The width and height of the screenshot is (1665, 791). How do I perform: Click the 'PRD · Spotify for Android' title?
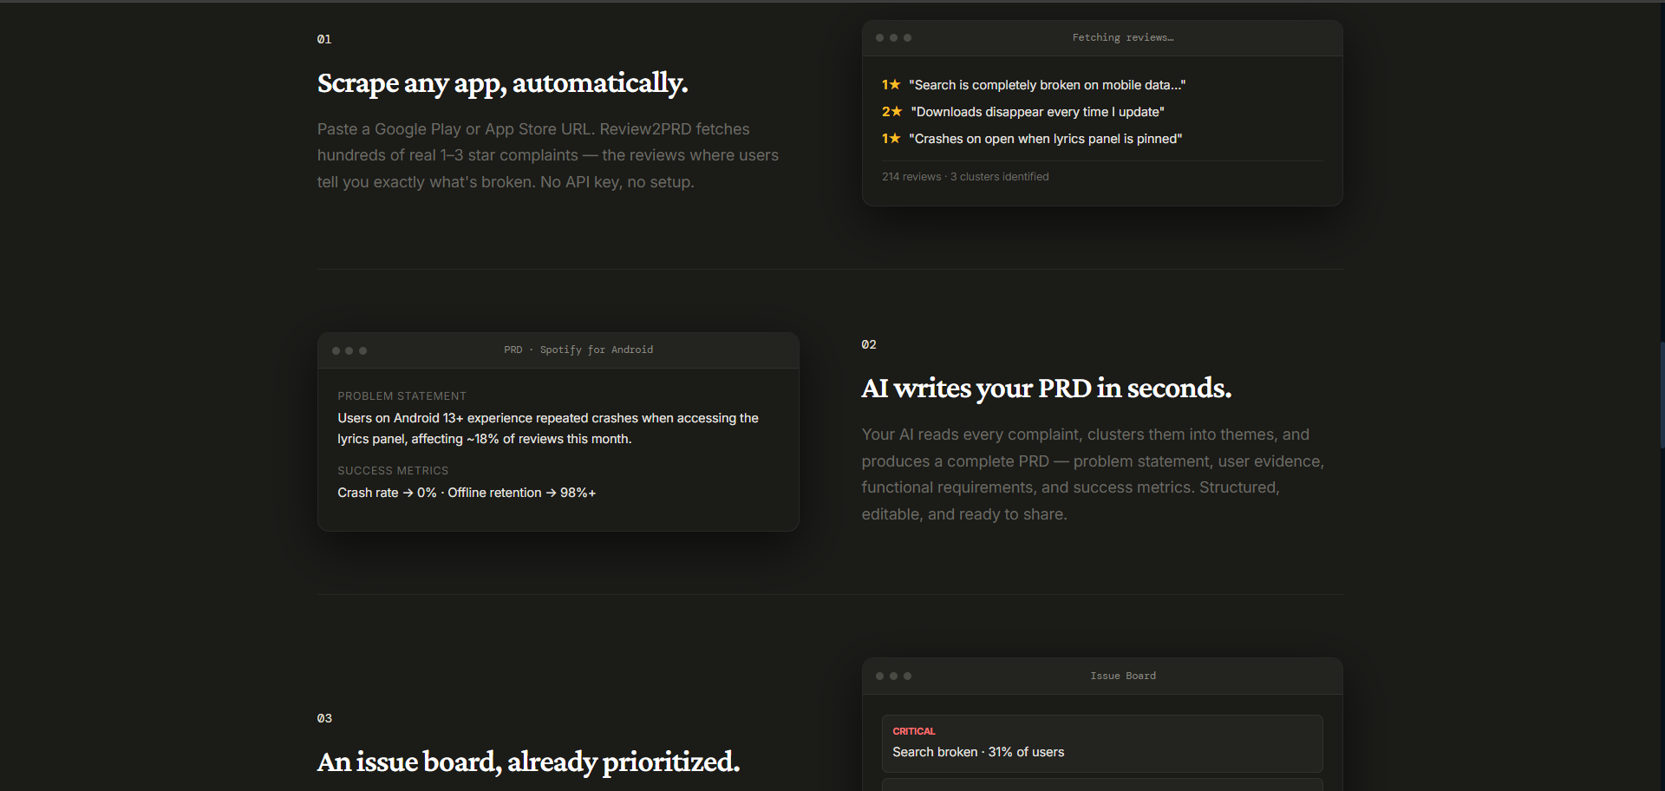578,350
